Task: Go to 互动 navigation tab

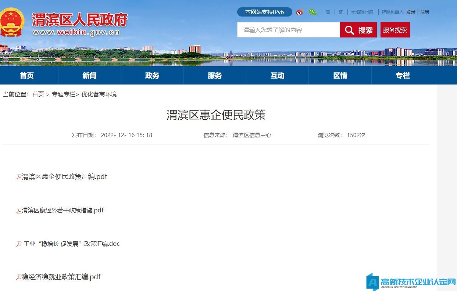Action: pyautogui.click(x=277, y=76)
